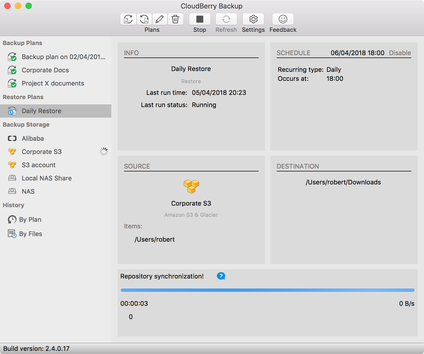Click the S3 account cubes icon
The height and width of the screenshot is (354, 424).
click(x=12, y=165)
